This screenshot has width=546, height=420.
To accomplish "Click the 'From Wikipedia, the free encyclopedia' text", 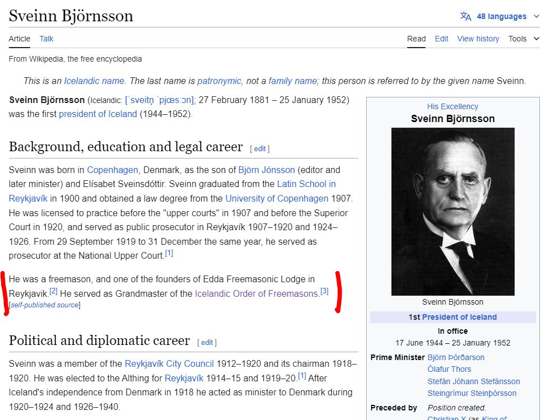I will click(75, 59).
